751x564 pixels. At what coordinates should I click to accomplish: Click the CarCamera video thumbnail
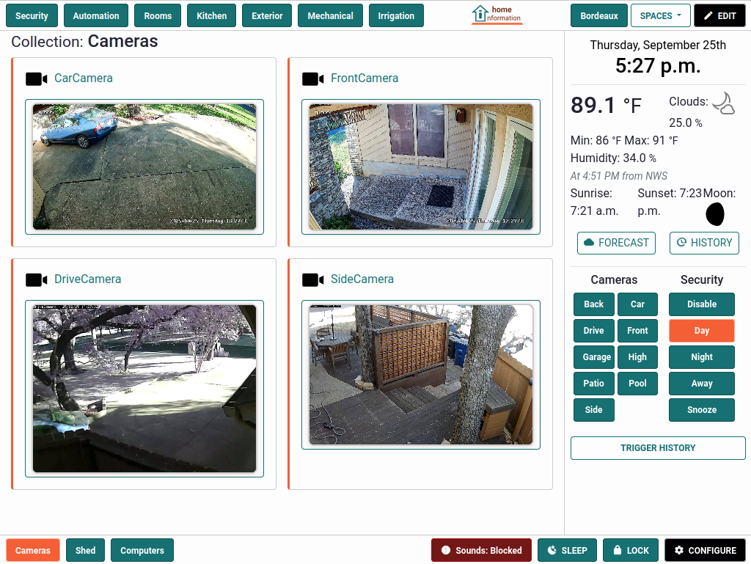[x=144, y=166]
